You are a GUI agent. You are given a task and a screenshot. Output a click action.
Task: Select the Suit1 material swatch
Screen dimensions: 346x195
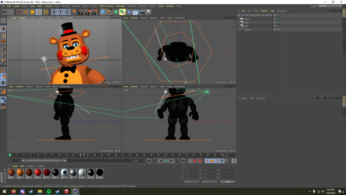pyautogui.click(x=12, y=172)
